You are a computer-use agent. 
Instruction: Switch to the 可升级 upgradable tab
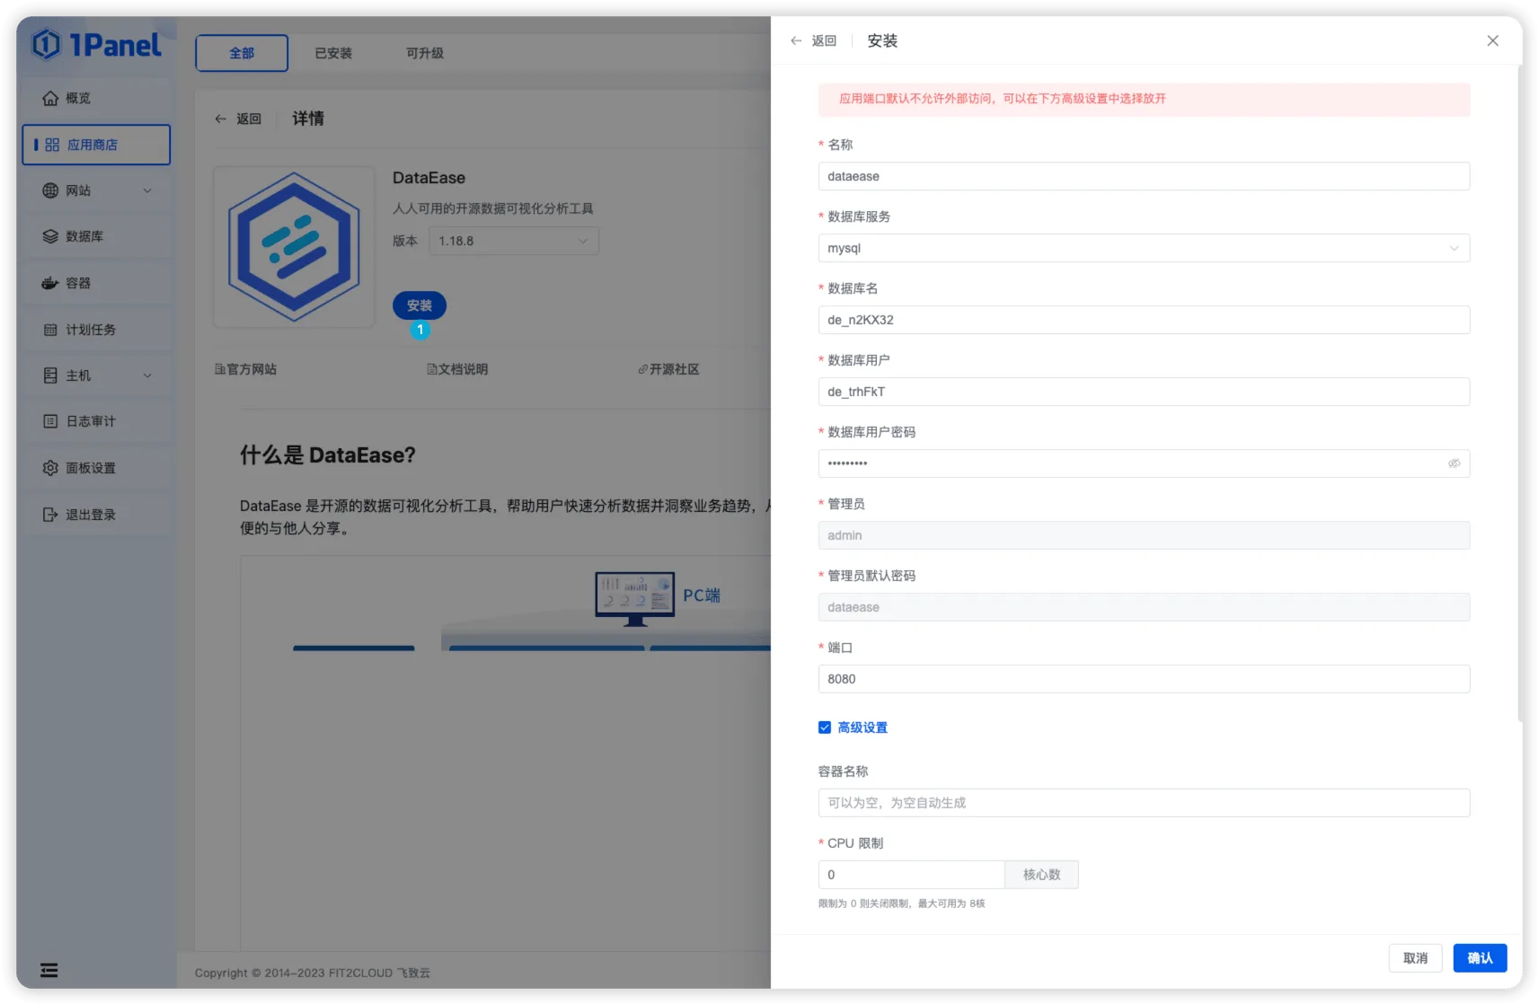[425, 53]
